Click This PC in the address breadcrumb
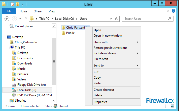 pos(44,19)
